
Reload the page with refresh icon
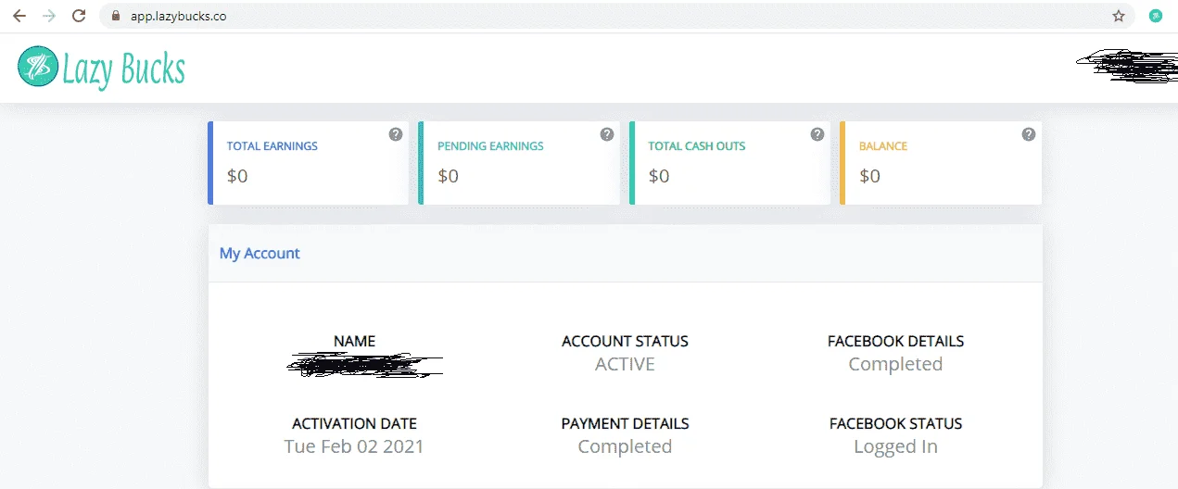[79, 16]
